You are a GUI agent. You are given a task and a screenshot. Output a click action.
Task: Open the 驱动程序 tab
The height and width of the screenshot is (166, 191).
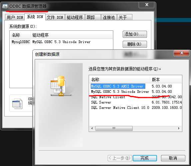(x=75, y=17)
